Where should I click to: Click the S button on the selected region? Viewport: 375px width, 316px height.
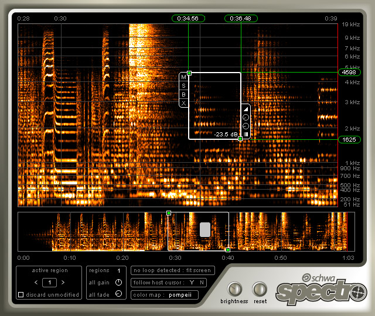point(183,85)
